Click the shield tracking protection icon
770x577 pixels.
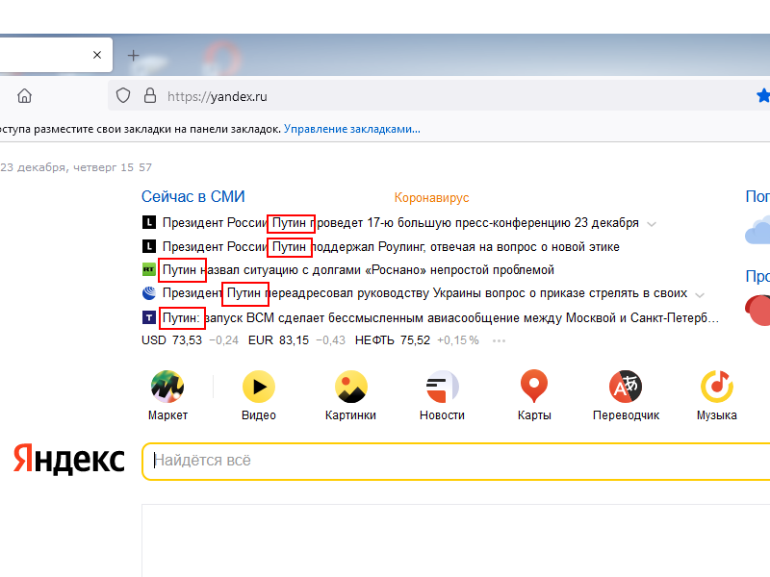pos(123,95)
